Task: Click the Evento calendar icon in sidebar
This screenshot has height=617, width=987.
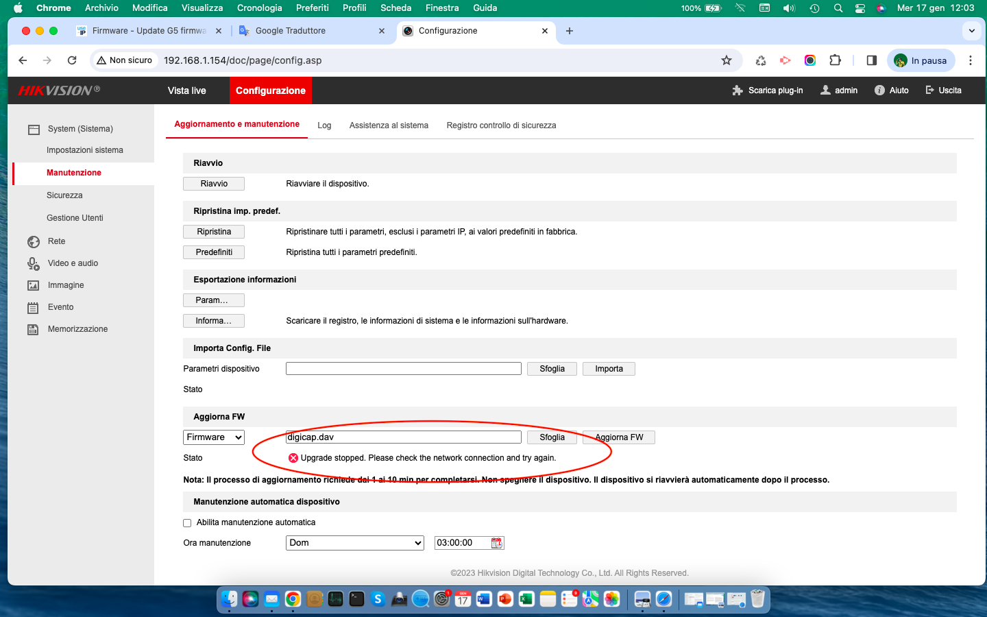Action: (x=34, y=308)
